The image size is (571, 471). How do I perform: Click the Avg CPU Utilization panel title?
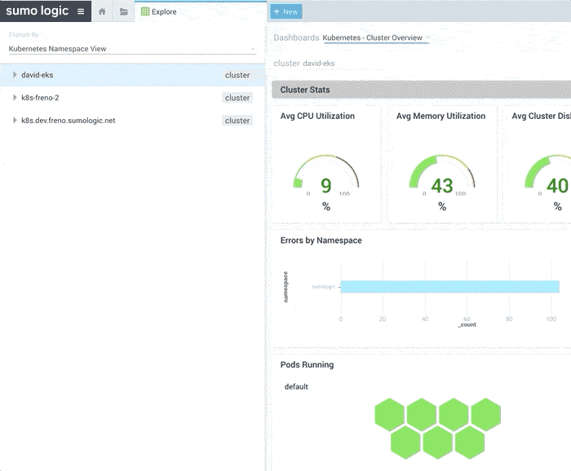317,116
